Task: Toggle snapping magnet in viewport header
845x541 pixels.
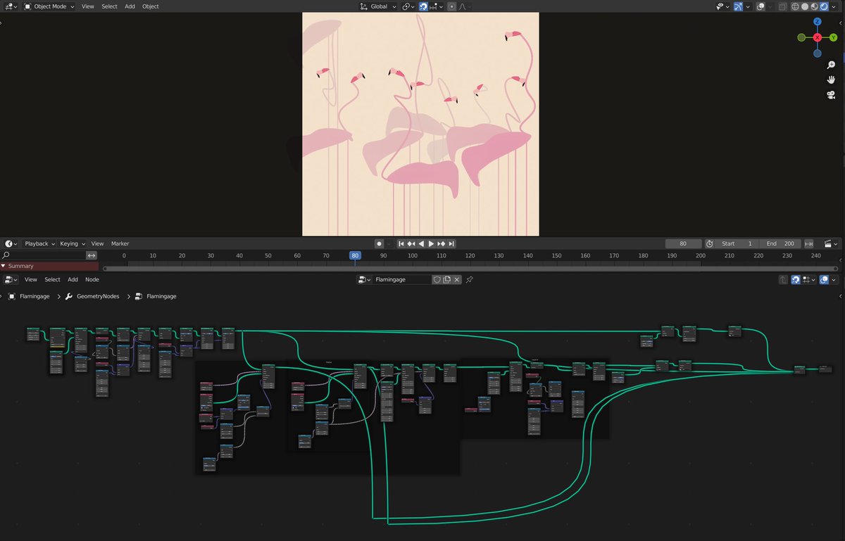Action: tap(423, 6)
